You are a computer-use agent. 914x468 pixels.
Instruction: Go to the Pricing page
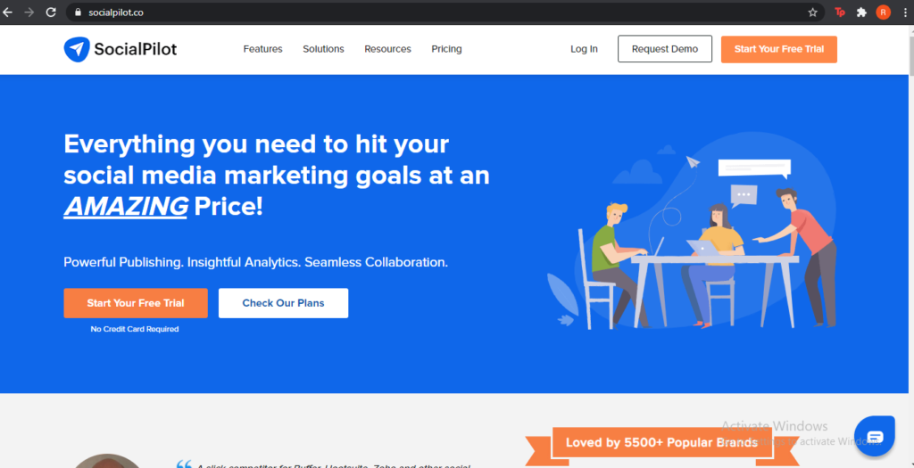pyautogui.click(x=446, y=49)
